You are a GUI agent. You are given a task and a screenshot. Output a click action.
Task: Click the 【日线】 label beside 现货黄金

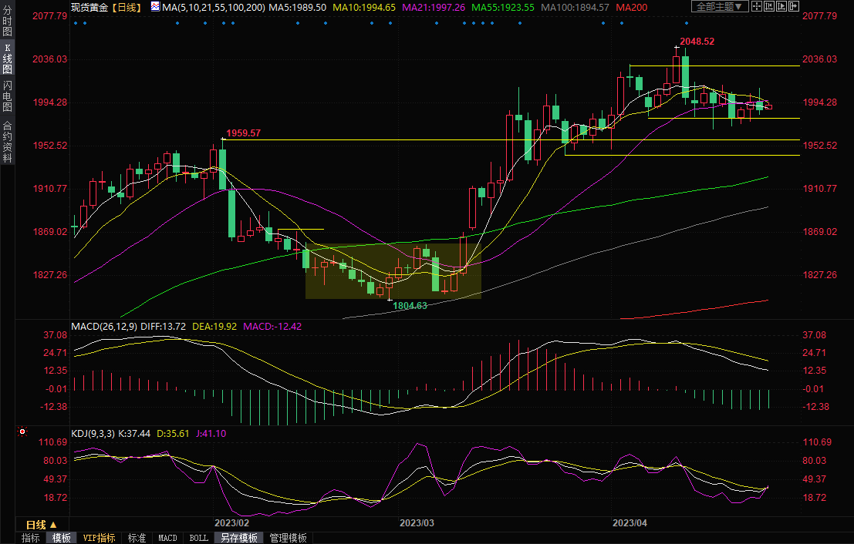[x=127, y=7]
